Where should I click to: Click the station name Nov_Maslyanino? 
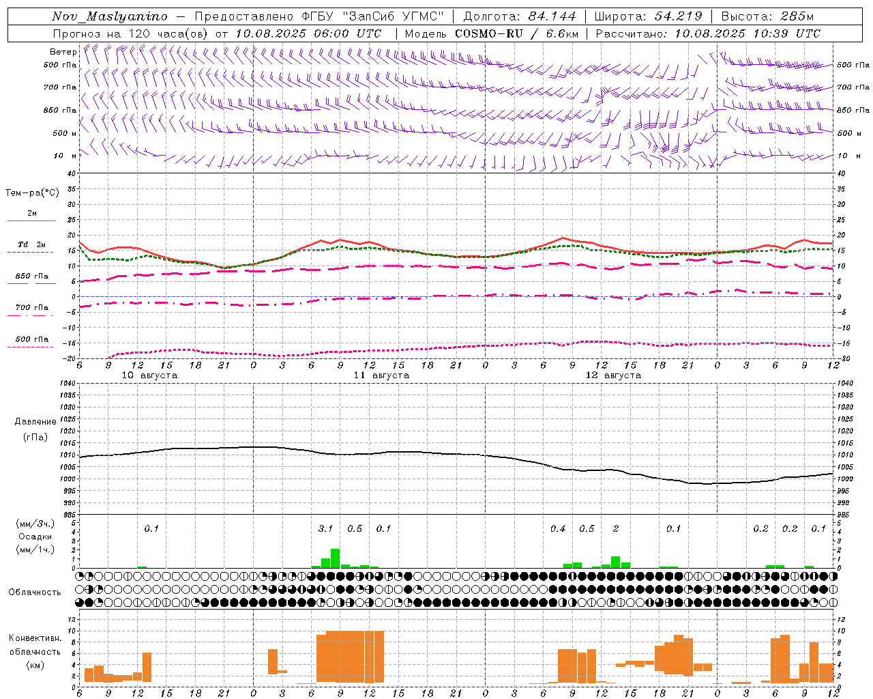point(110,16)
